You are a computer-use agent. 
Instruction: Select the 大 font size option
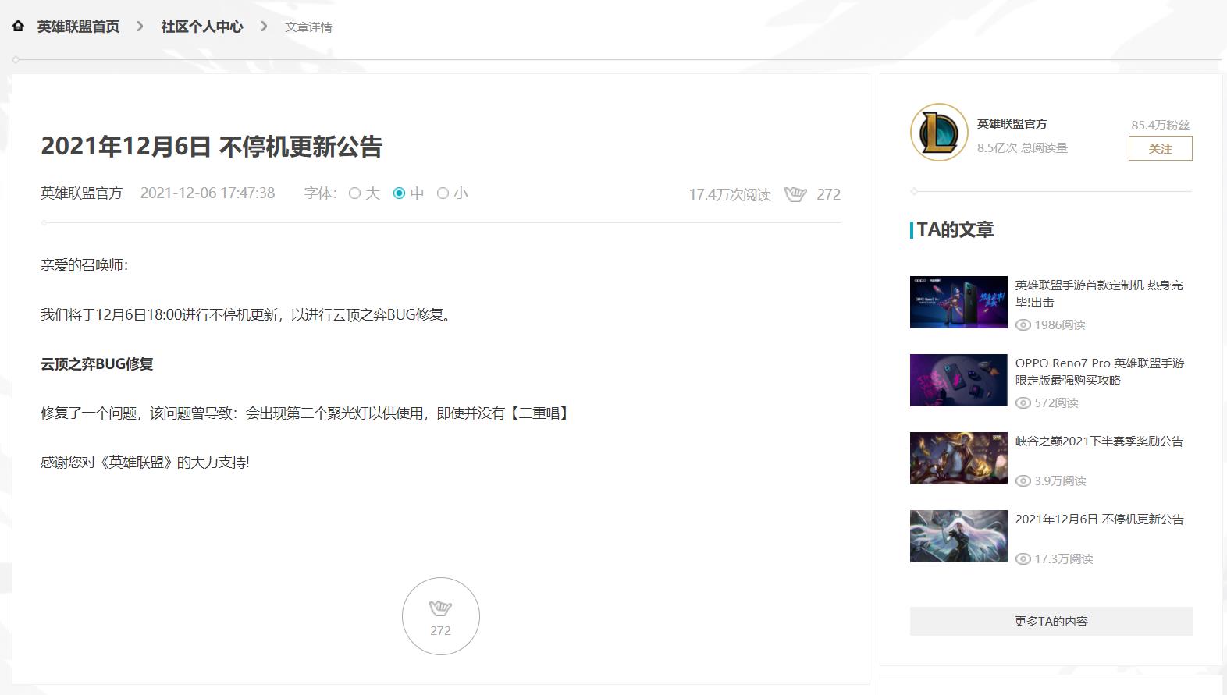coord(364,193)
